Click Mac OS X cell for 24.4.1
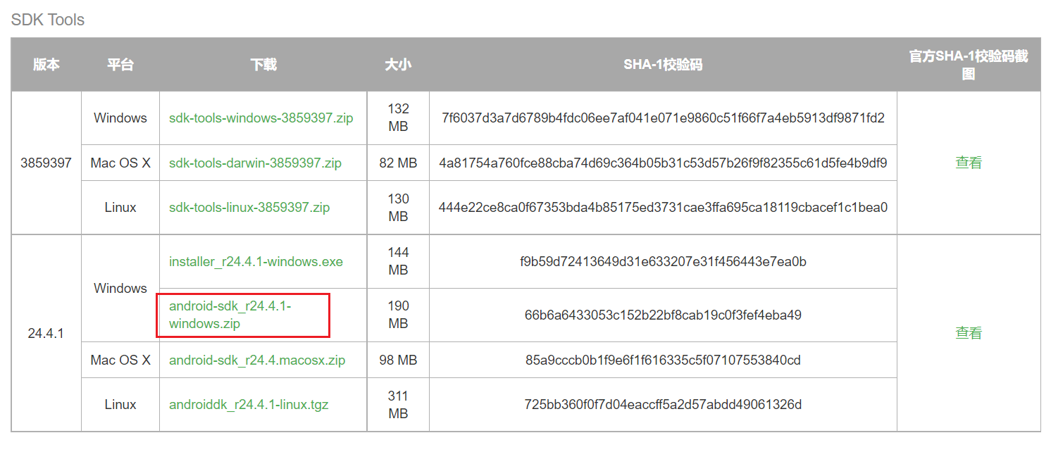 pos(120,360)
